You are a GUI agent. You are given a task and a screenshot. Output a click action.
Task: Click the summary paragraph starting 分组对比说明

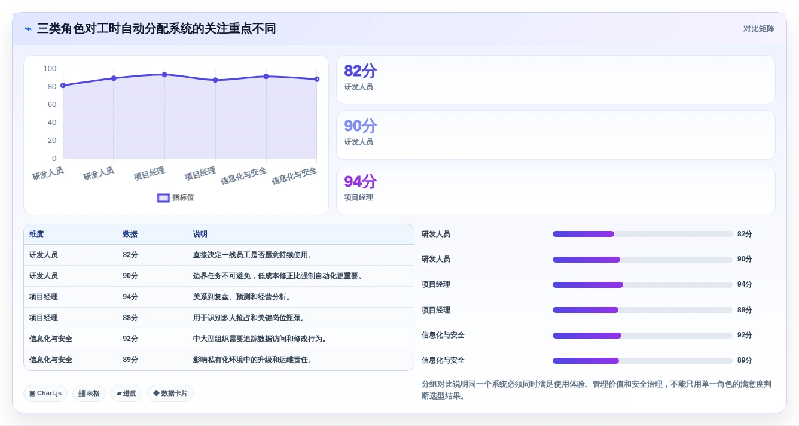(596, 390)
